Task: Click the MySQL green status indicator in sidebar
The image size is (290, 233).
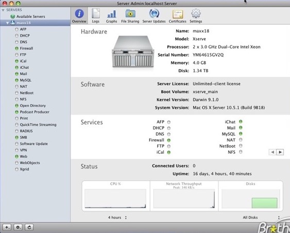Action: tap(16, 80)
